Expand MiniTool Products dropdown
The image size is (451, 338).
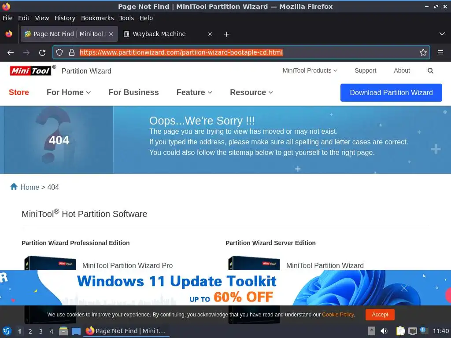[310, 70]
